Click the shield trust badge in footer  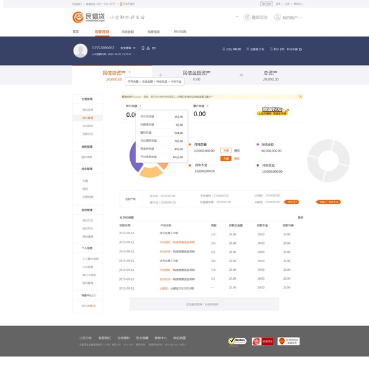coord(289,341)
